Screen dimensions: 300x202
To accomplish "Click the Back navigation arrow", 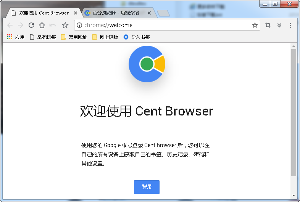I will (10, 25).
